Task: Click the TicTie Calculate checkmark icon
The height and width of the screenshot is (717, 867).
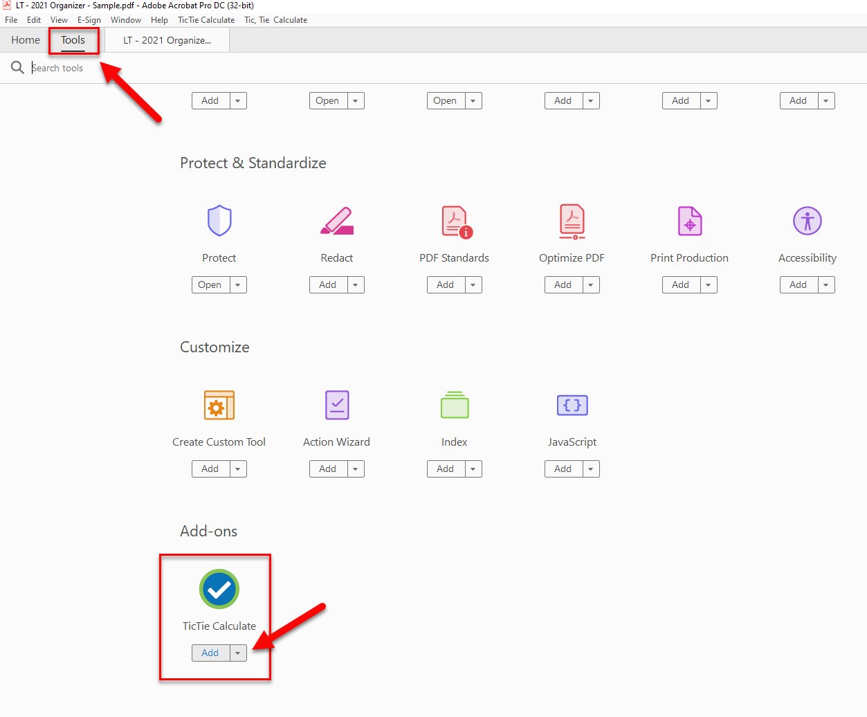Action: [219, 589]
